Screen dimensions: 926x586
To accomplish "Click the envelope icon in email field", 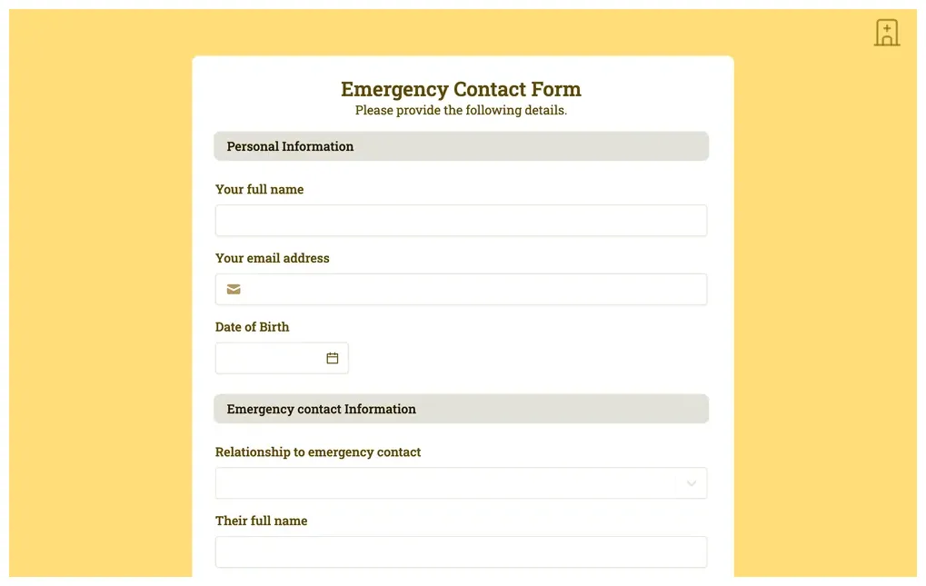I will coord(234,290).
